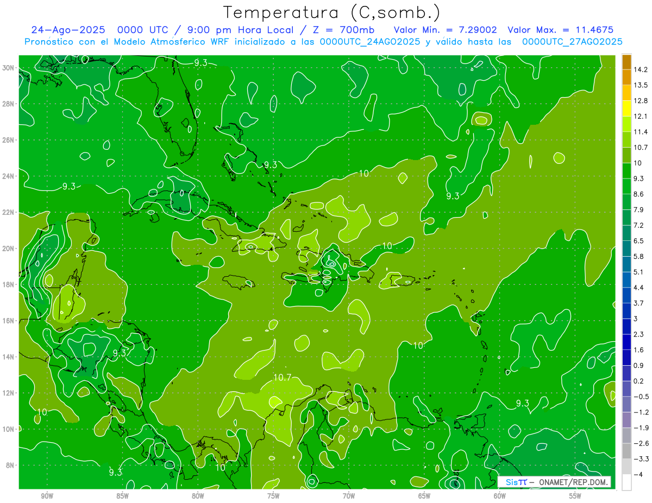The image size is (652, 503).
Task: Click colorbar value "5.8"
Action: [x=638, y=256]
